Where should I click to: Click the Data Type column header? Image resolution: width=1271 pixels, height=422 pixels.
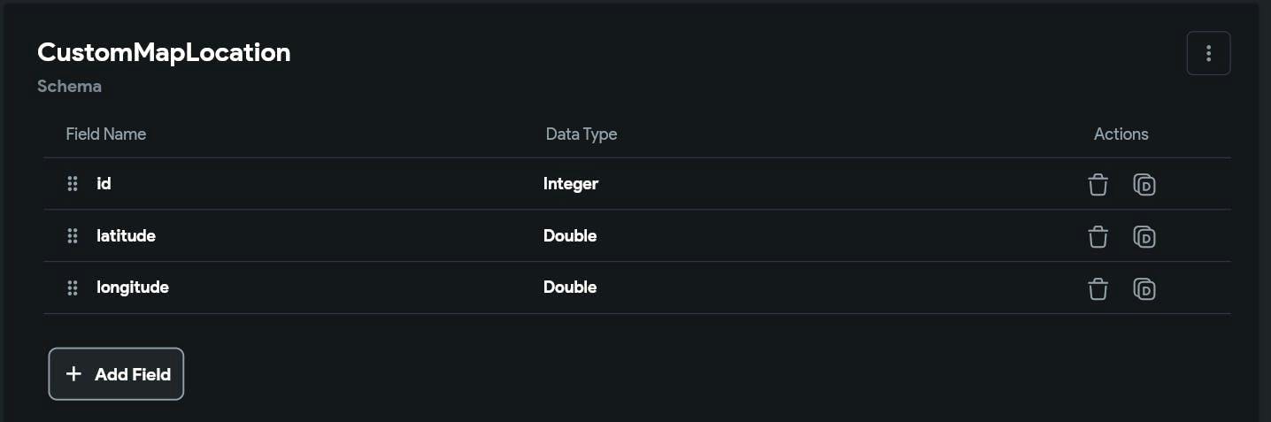click(x=581, y=134)
